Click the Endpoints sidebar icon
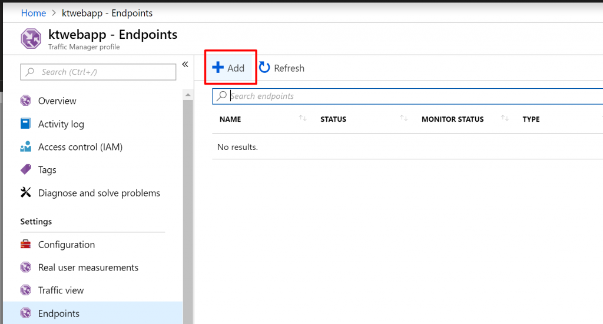 click(26, 313)
